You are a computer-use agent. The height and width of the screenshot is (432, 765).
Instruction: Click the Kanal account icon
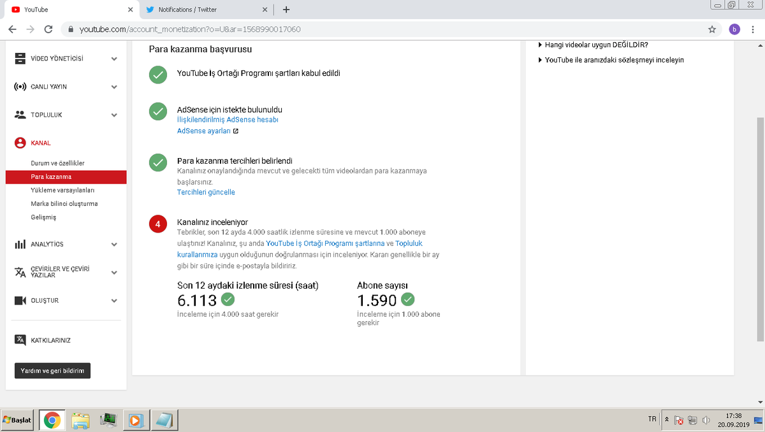pyautogui.click(x=20, y=143)
